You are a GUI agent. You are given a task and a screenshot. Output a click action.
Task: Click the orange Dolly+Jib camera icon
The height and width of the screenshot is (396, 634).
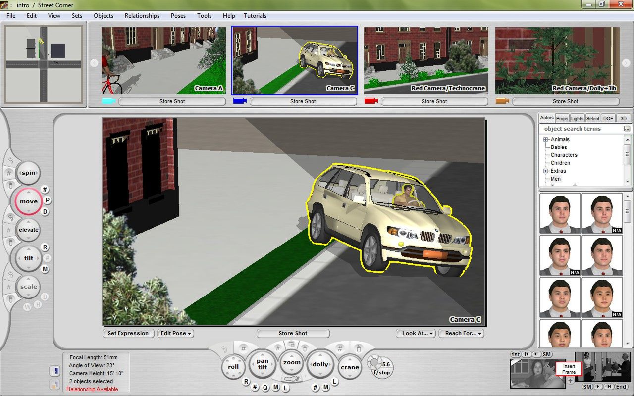pos(502,101)
